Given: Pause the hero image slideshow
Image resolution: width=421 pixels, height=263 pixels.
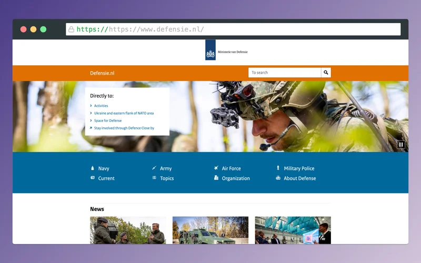Looking at the screenshot, I should pyautogui.click(x=401, y=145).
